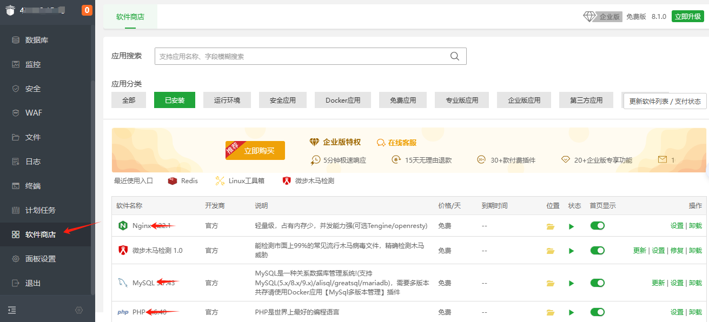Go to 面板设置 in sidebar

coord(40,259)
